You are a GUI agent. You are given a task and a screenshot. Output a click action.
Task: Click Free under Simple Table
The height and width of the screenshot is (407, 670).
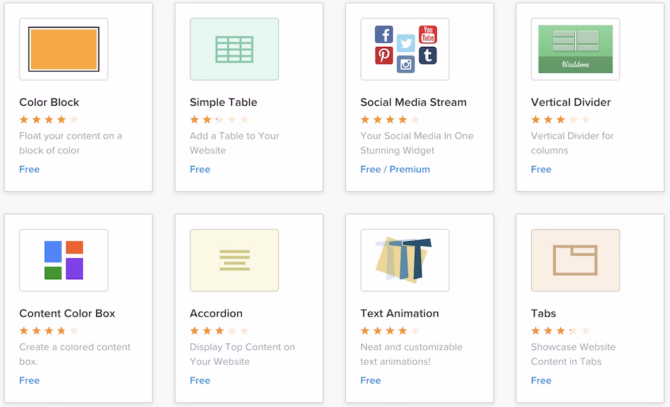200,169
